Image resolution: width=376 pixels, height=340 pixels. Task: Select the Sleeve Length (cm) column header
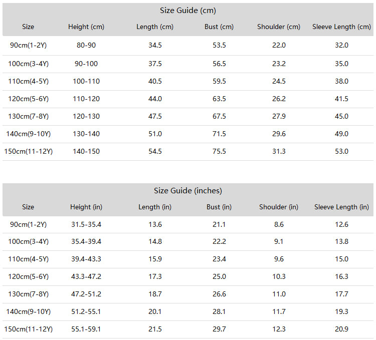(341, 27)
